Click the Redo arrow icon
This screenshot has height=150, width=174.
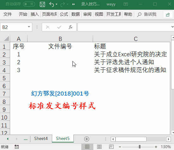point(63,4)
